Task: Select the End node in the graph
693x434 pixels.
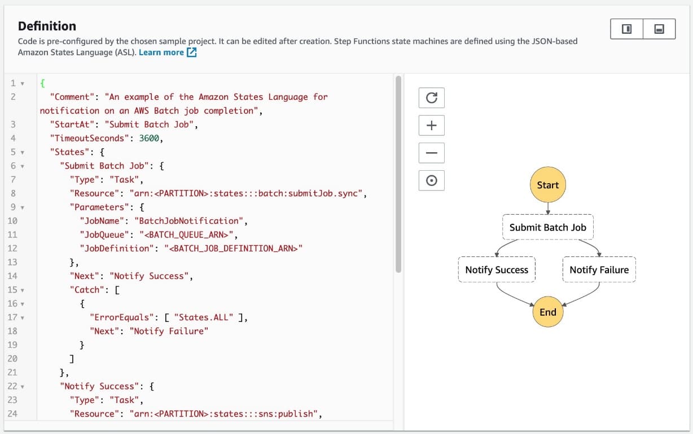Action: click(x=548, y=312)
